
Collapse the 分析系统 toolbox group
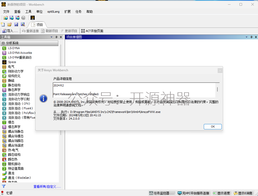3,43
